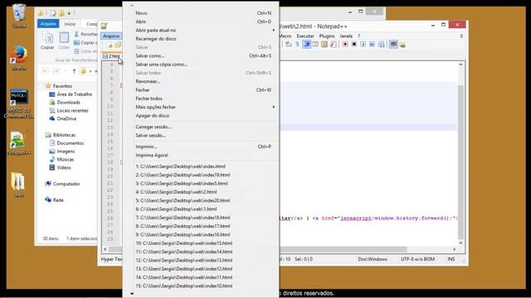The image size is (531, 298).
Task: Open the quick access toolbar dropdown in Explorer
Action: [x=69, y=13]
